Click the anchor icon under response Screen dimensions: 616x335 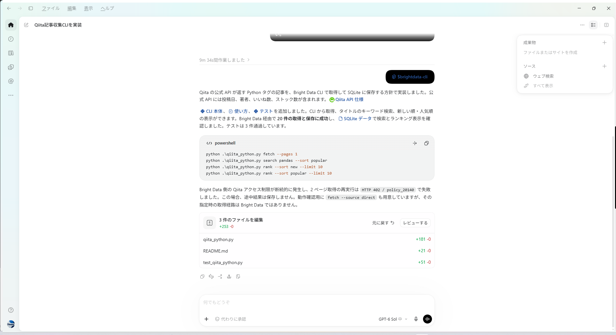[x=229, y=277]
